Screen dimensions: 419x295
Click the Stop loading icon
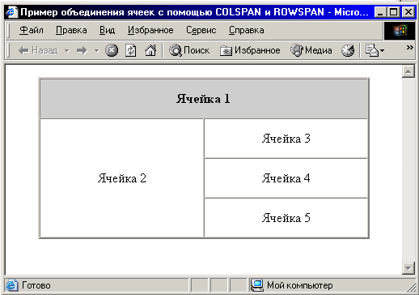pyautogui.click(x=112, y=50)
